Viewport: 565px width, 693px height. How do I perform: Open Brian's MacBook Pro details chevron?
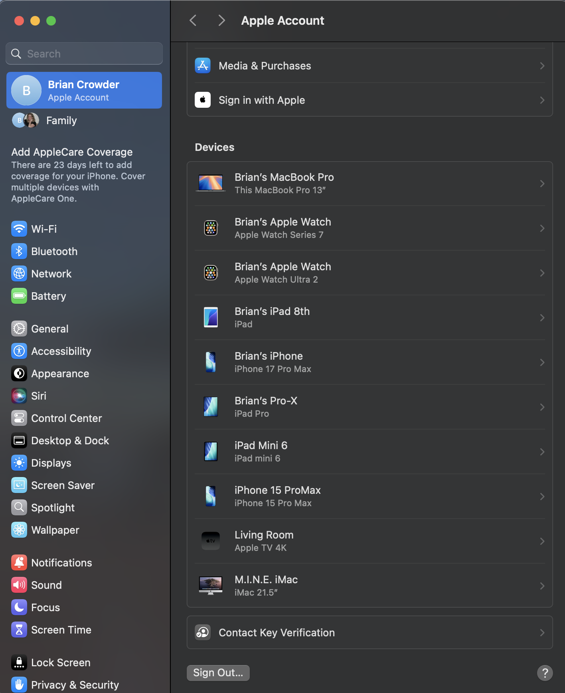(x=542, y=184)
